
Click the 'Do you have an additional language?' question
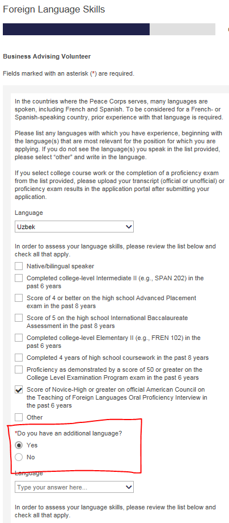coord(68,433)
